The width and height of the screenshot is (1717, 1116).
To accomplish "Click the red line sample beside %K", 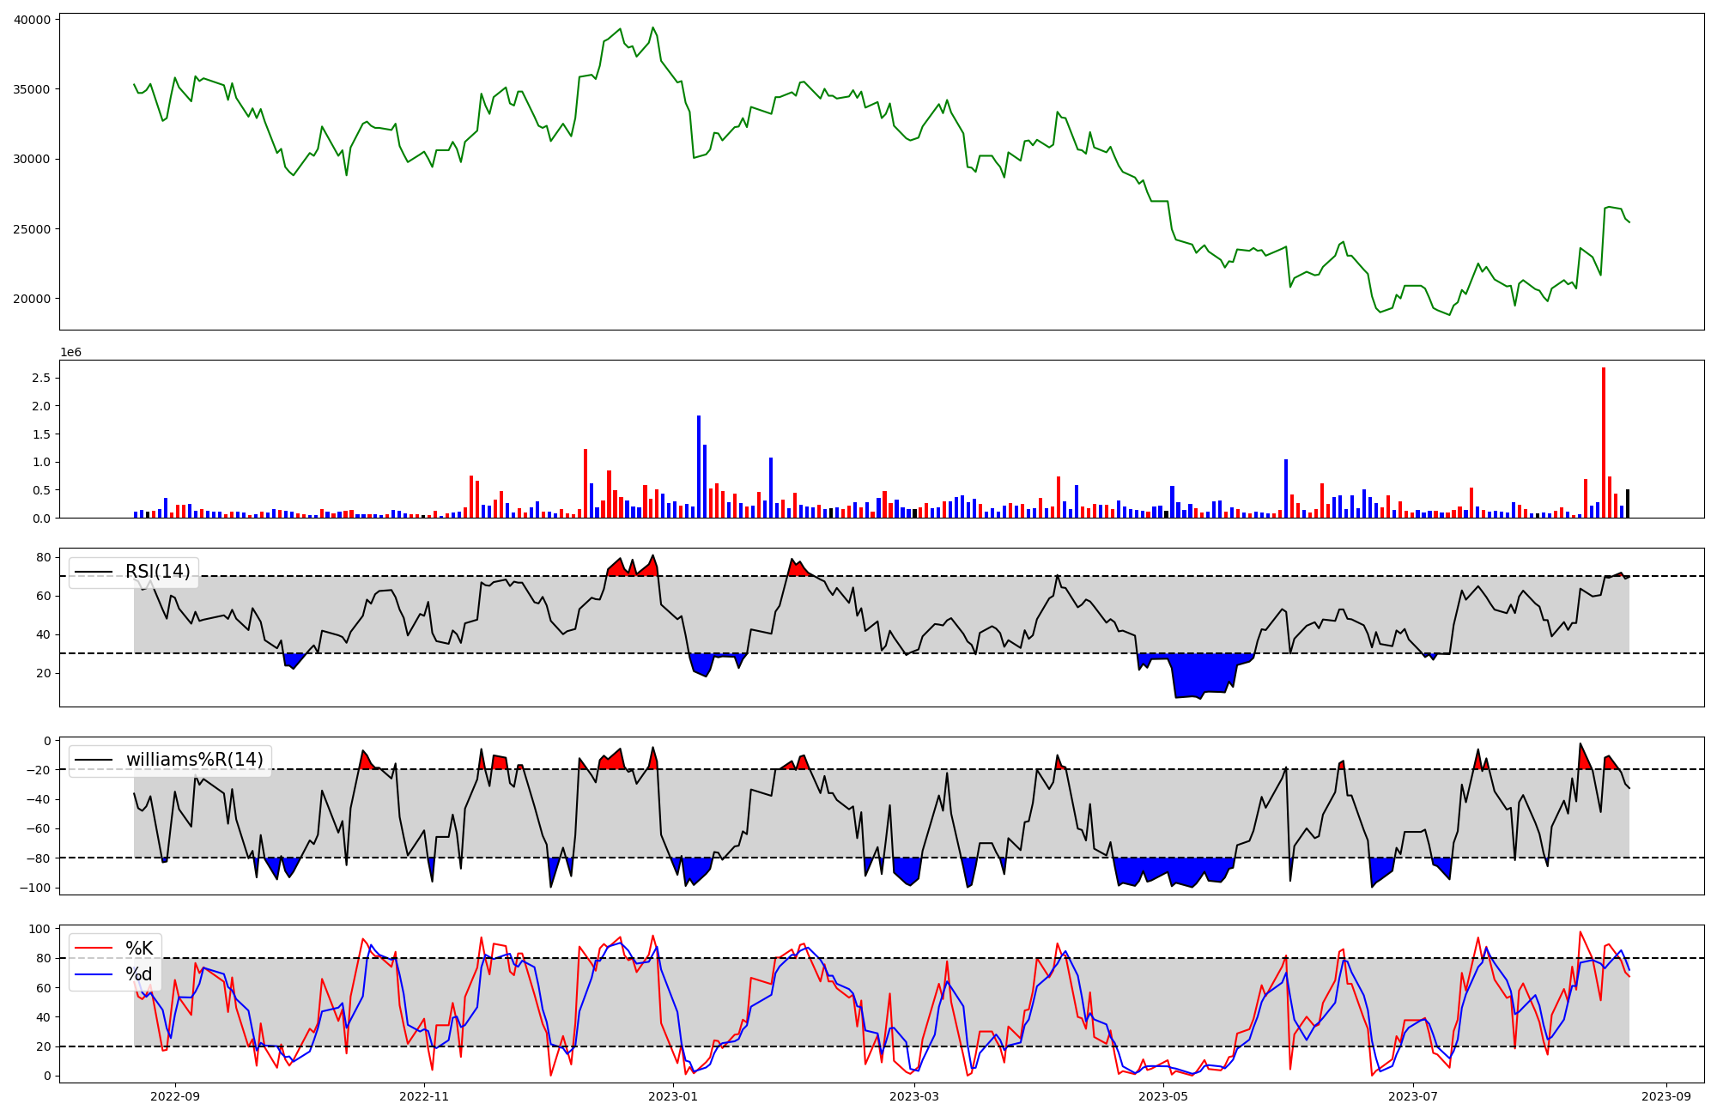I will point(94,949).
